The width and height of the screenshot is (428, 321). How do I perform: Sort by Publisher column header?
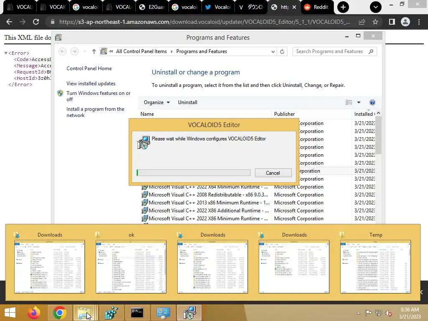coord(311,114)
